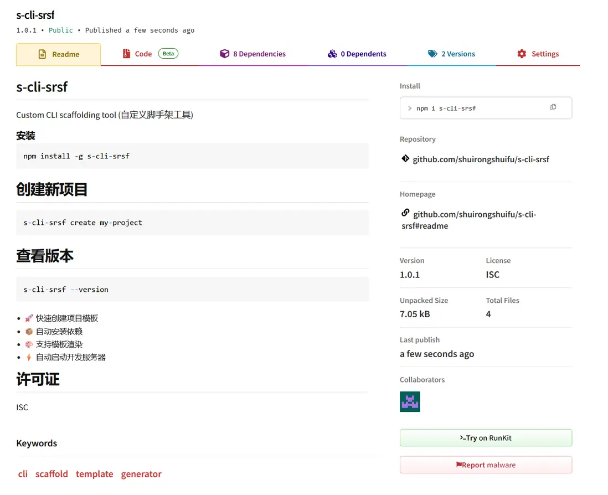View the 0 Dependents tab
Viewport: 608px width, 495px height.
click(357, 54)
